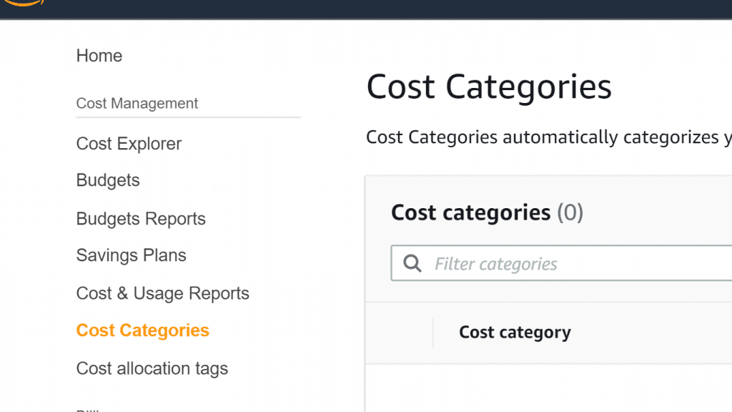The width and height of the screenshot is (732, 412).
Task: Click the Cost Management section label
Action: point(137,103)
